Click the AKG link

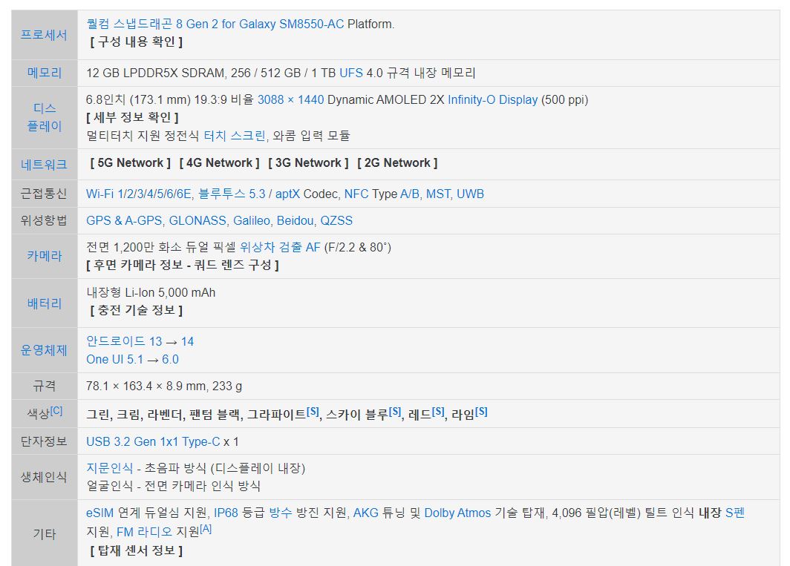(366, 513)
